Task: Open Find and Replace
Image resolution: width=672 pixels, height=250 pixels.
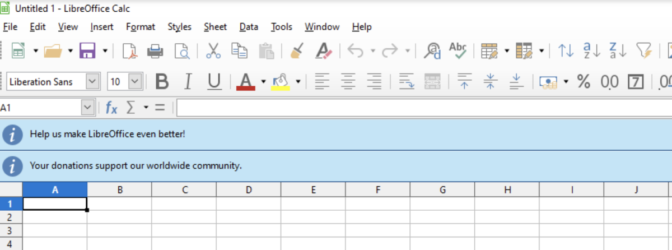Action: click(x=432, y=52)
